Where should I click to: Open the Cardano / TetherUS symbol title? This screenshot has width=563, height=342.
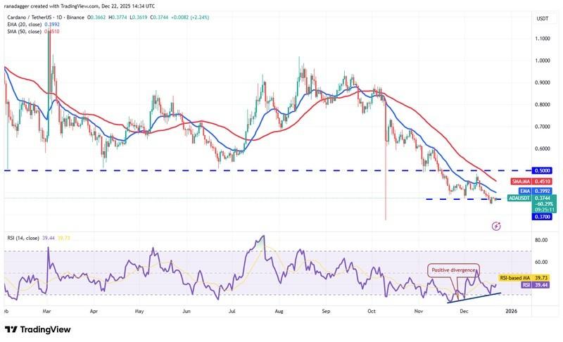tap(49, 18)
